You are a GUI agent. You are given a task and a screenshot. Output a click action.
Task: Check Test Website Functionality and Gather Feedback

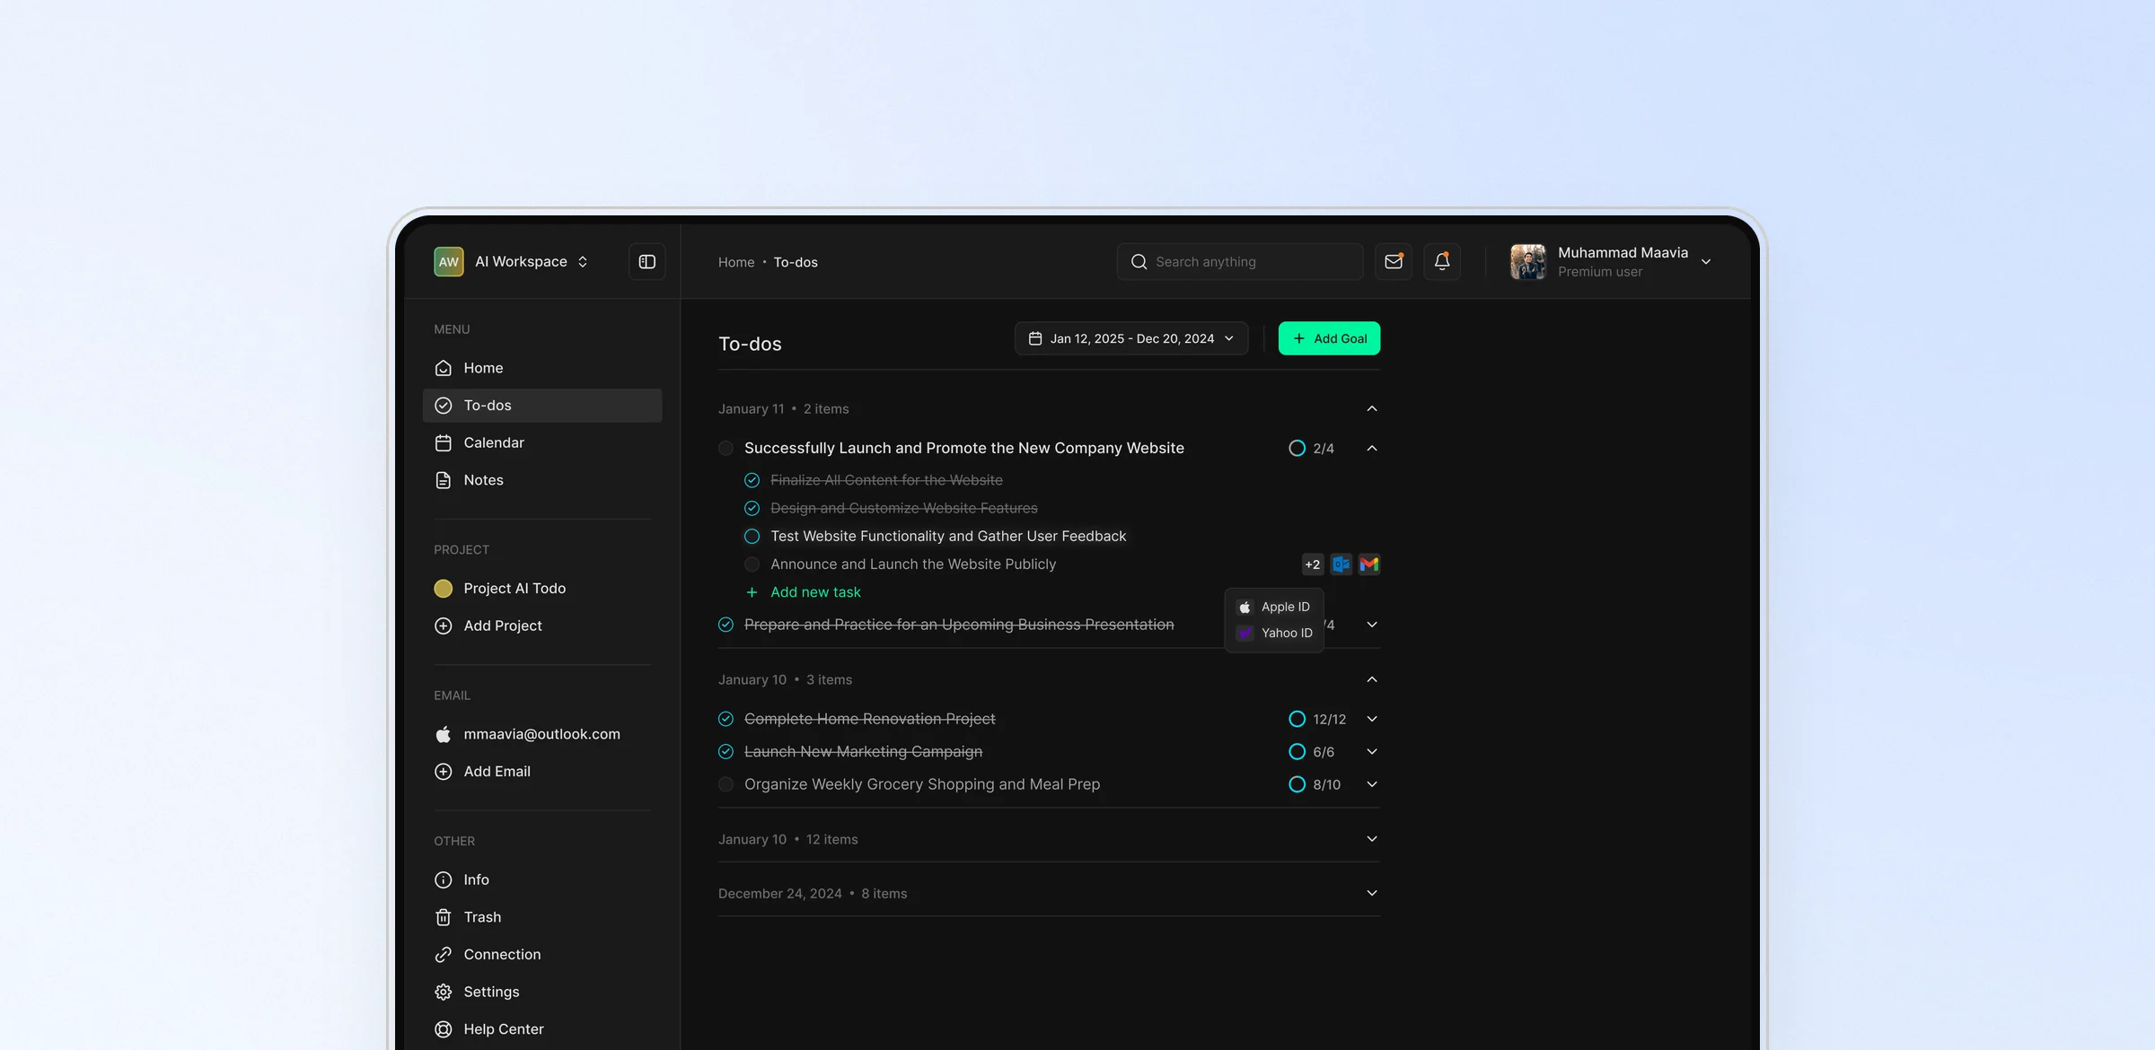tap(752, 536)
